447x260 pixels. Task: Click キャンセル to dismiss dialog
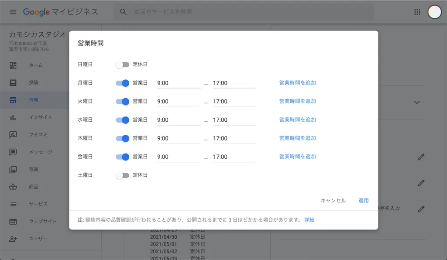pos(333,201)
